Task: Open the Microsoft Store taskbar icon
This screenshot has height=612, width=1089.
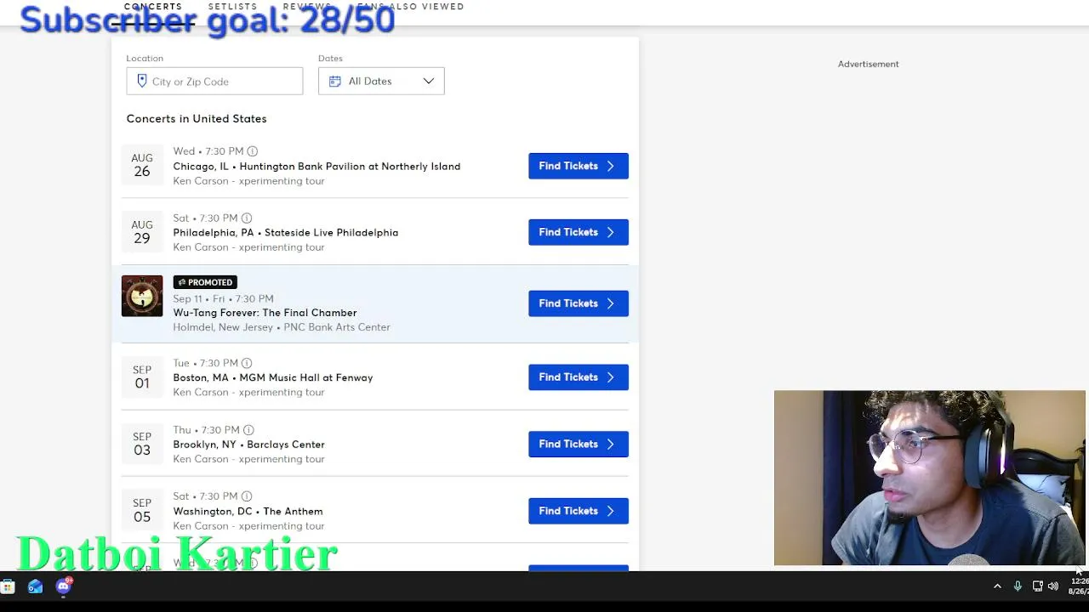Action: [x=8, y=586]
